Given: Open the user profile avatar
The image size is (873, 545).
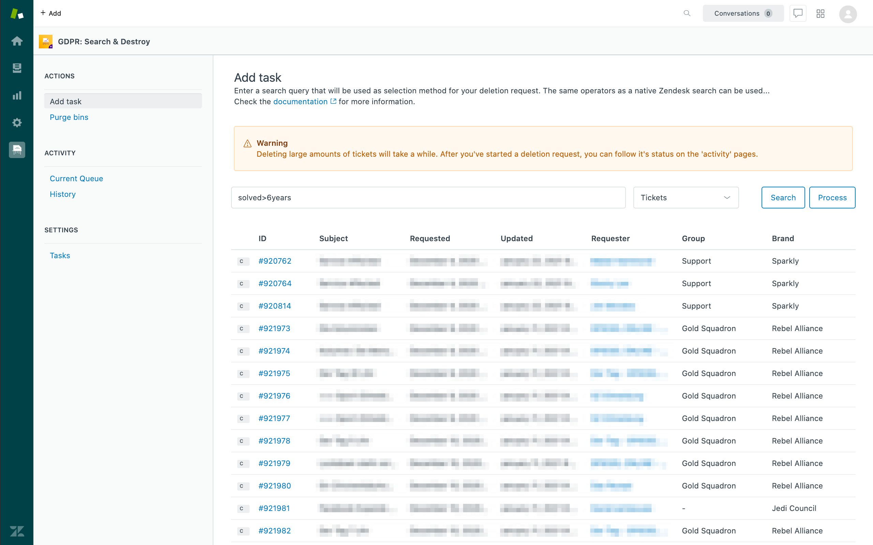Looking at the screenshot, I should point(847,14).
